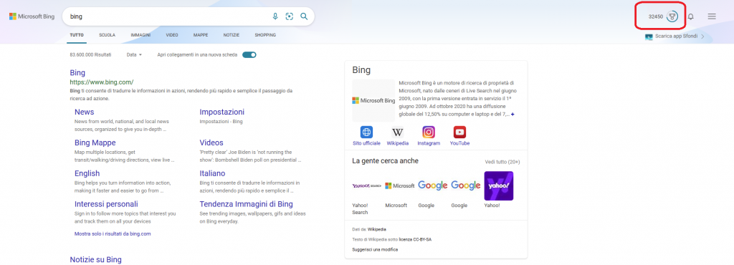Expand Bing description with plus sign

(x=513, y=115)
